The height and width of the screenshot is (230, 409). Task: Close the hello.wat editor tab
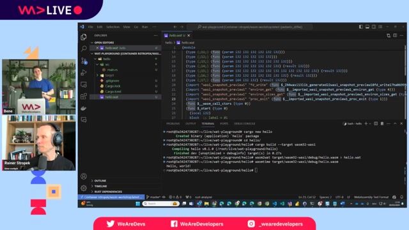[x=189, y=36]
